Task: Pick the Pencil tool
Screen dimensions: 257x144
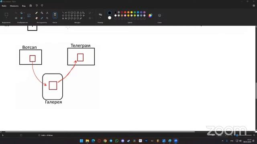Action: point(37,13)
